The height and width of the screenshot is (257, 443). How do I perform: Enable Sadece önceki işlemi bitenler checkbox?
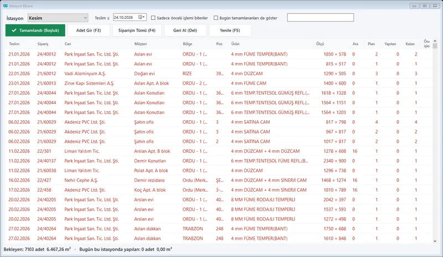153,18
